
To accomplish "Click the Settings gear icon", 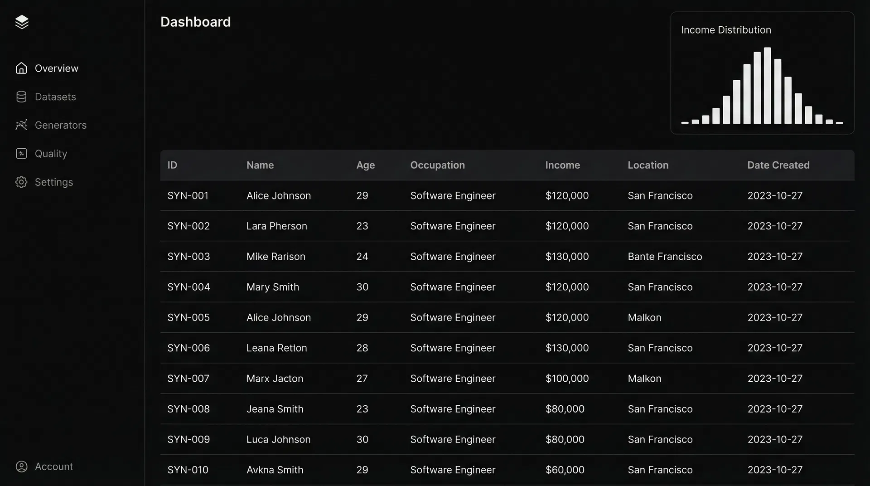I will (21, 182).
